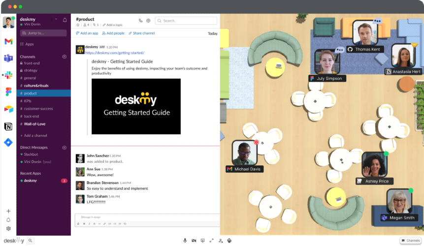Star the #product channel
The image size is (424, 246).
click(78, 25)
